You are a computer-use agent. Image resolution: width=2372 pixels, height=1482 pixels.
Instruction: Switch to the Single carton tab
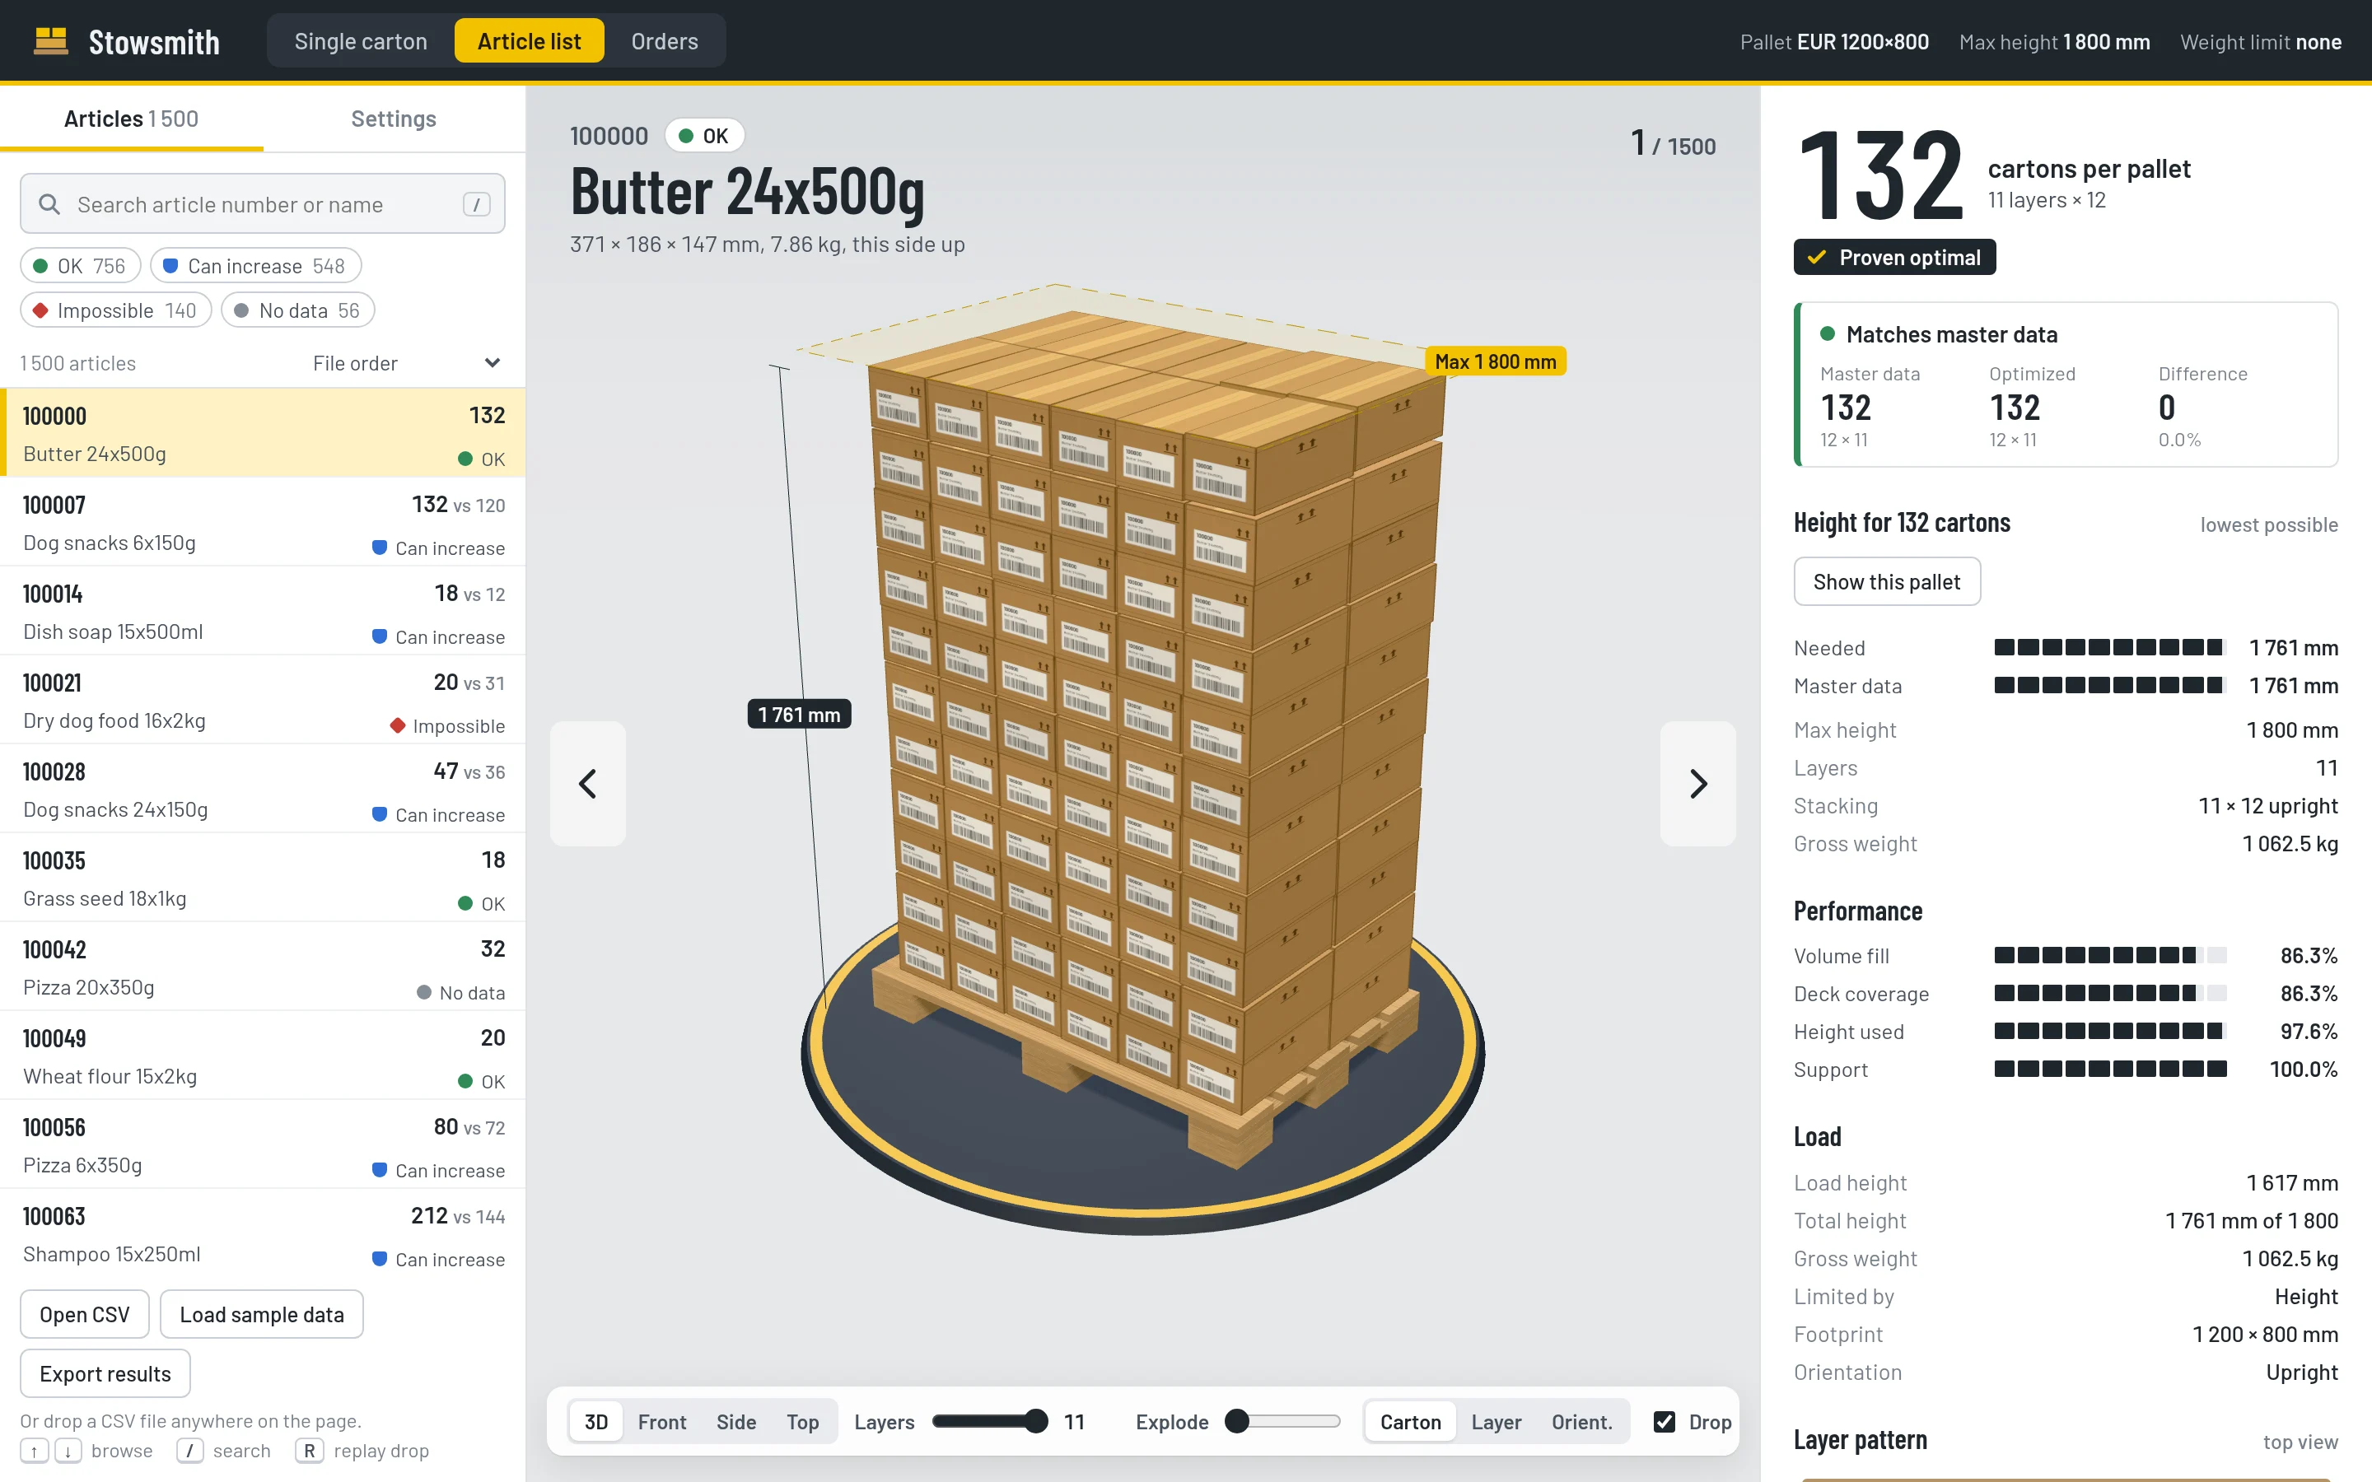[361, 41]
